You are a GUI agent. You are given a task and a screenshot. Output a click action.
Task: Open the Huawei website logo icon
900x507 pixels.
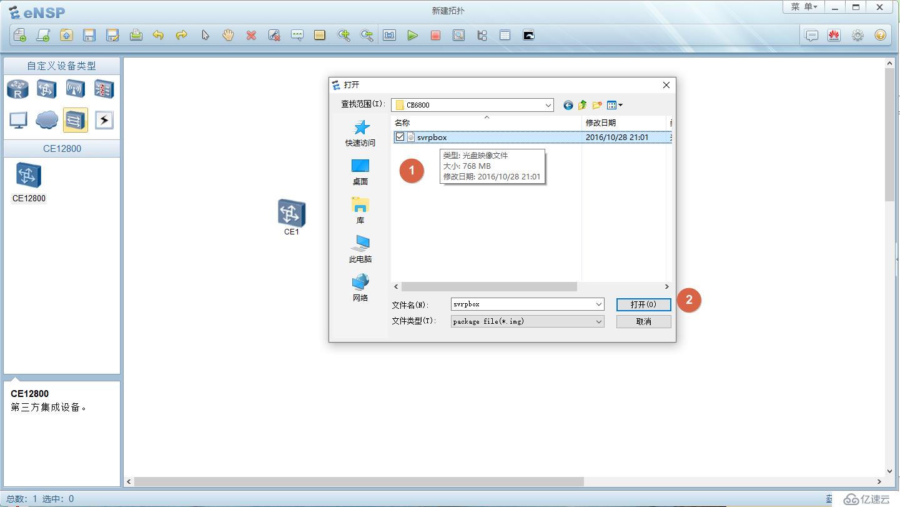pyautogui.click(x=834, y=35)
